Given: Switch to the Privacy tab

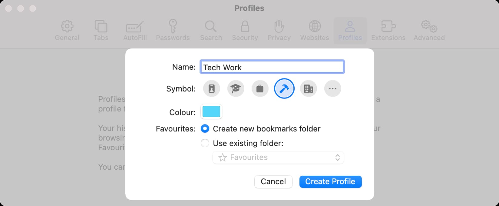Looking at the screenshot, I should tap(279, 31).
